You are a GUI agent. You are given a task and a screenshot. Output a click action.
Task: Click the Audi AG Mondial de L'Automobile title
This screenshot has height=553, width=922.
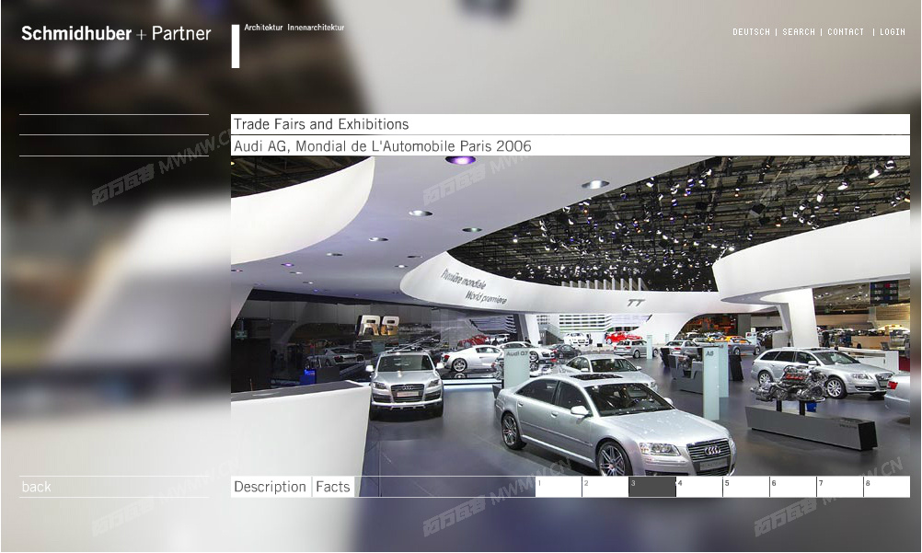[382, 146]
